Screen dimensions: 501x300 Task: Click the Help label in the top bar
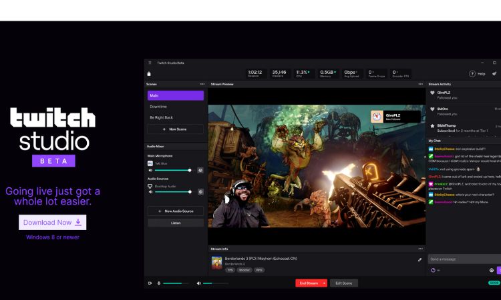point(481,74)
